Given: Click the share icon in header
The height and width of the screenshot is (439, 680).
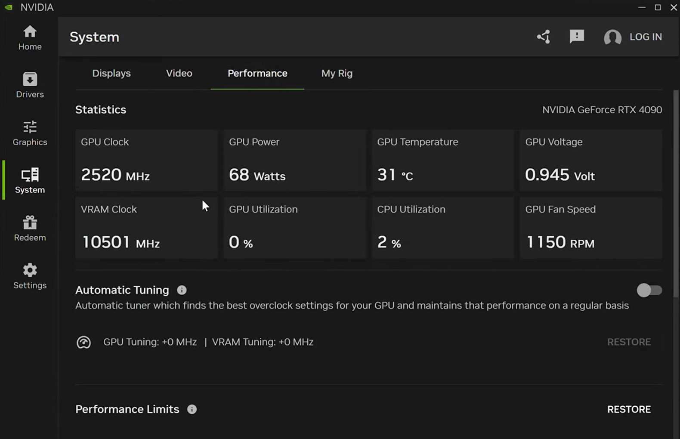Looking at the screenshot, I should point(544,37).
